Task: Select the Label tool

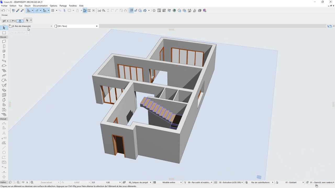Action: 4,138
